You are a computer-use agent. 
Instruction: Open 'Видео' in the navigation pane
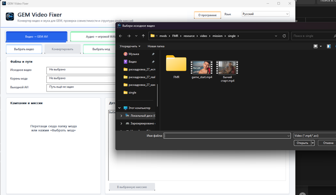(133, 61)
